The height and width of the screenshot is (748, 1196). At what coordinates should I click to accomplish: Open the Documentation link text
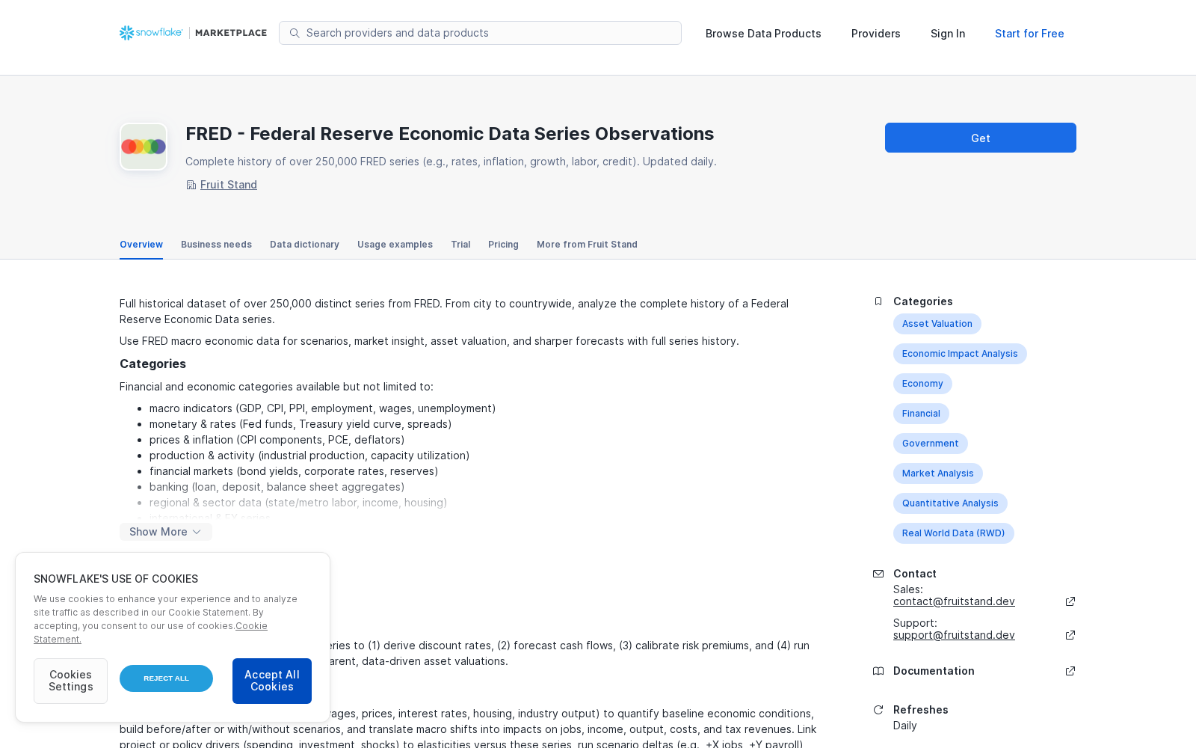click(934, 671)
